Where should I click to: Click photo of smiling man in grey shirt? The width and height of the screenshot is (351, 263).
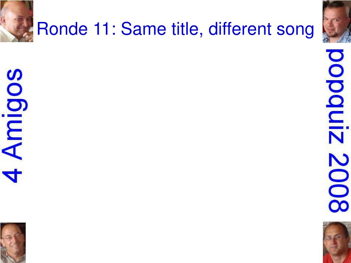13,243
